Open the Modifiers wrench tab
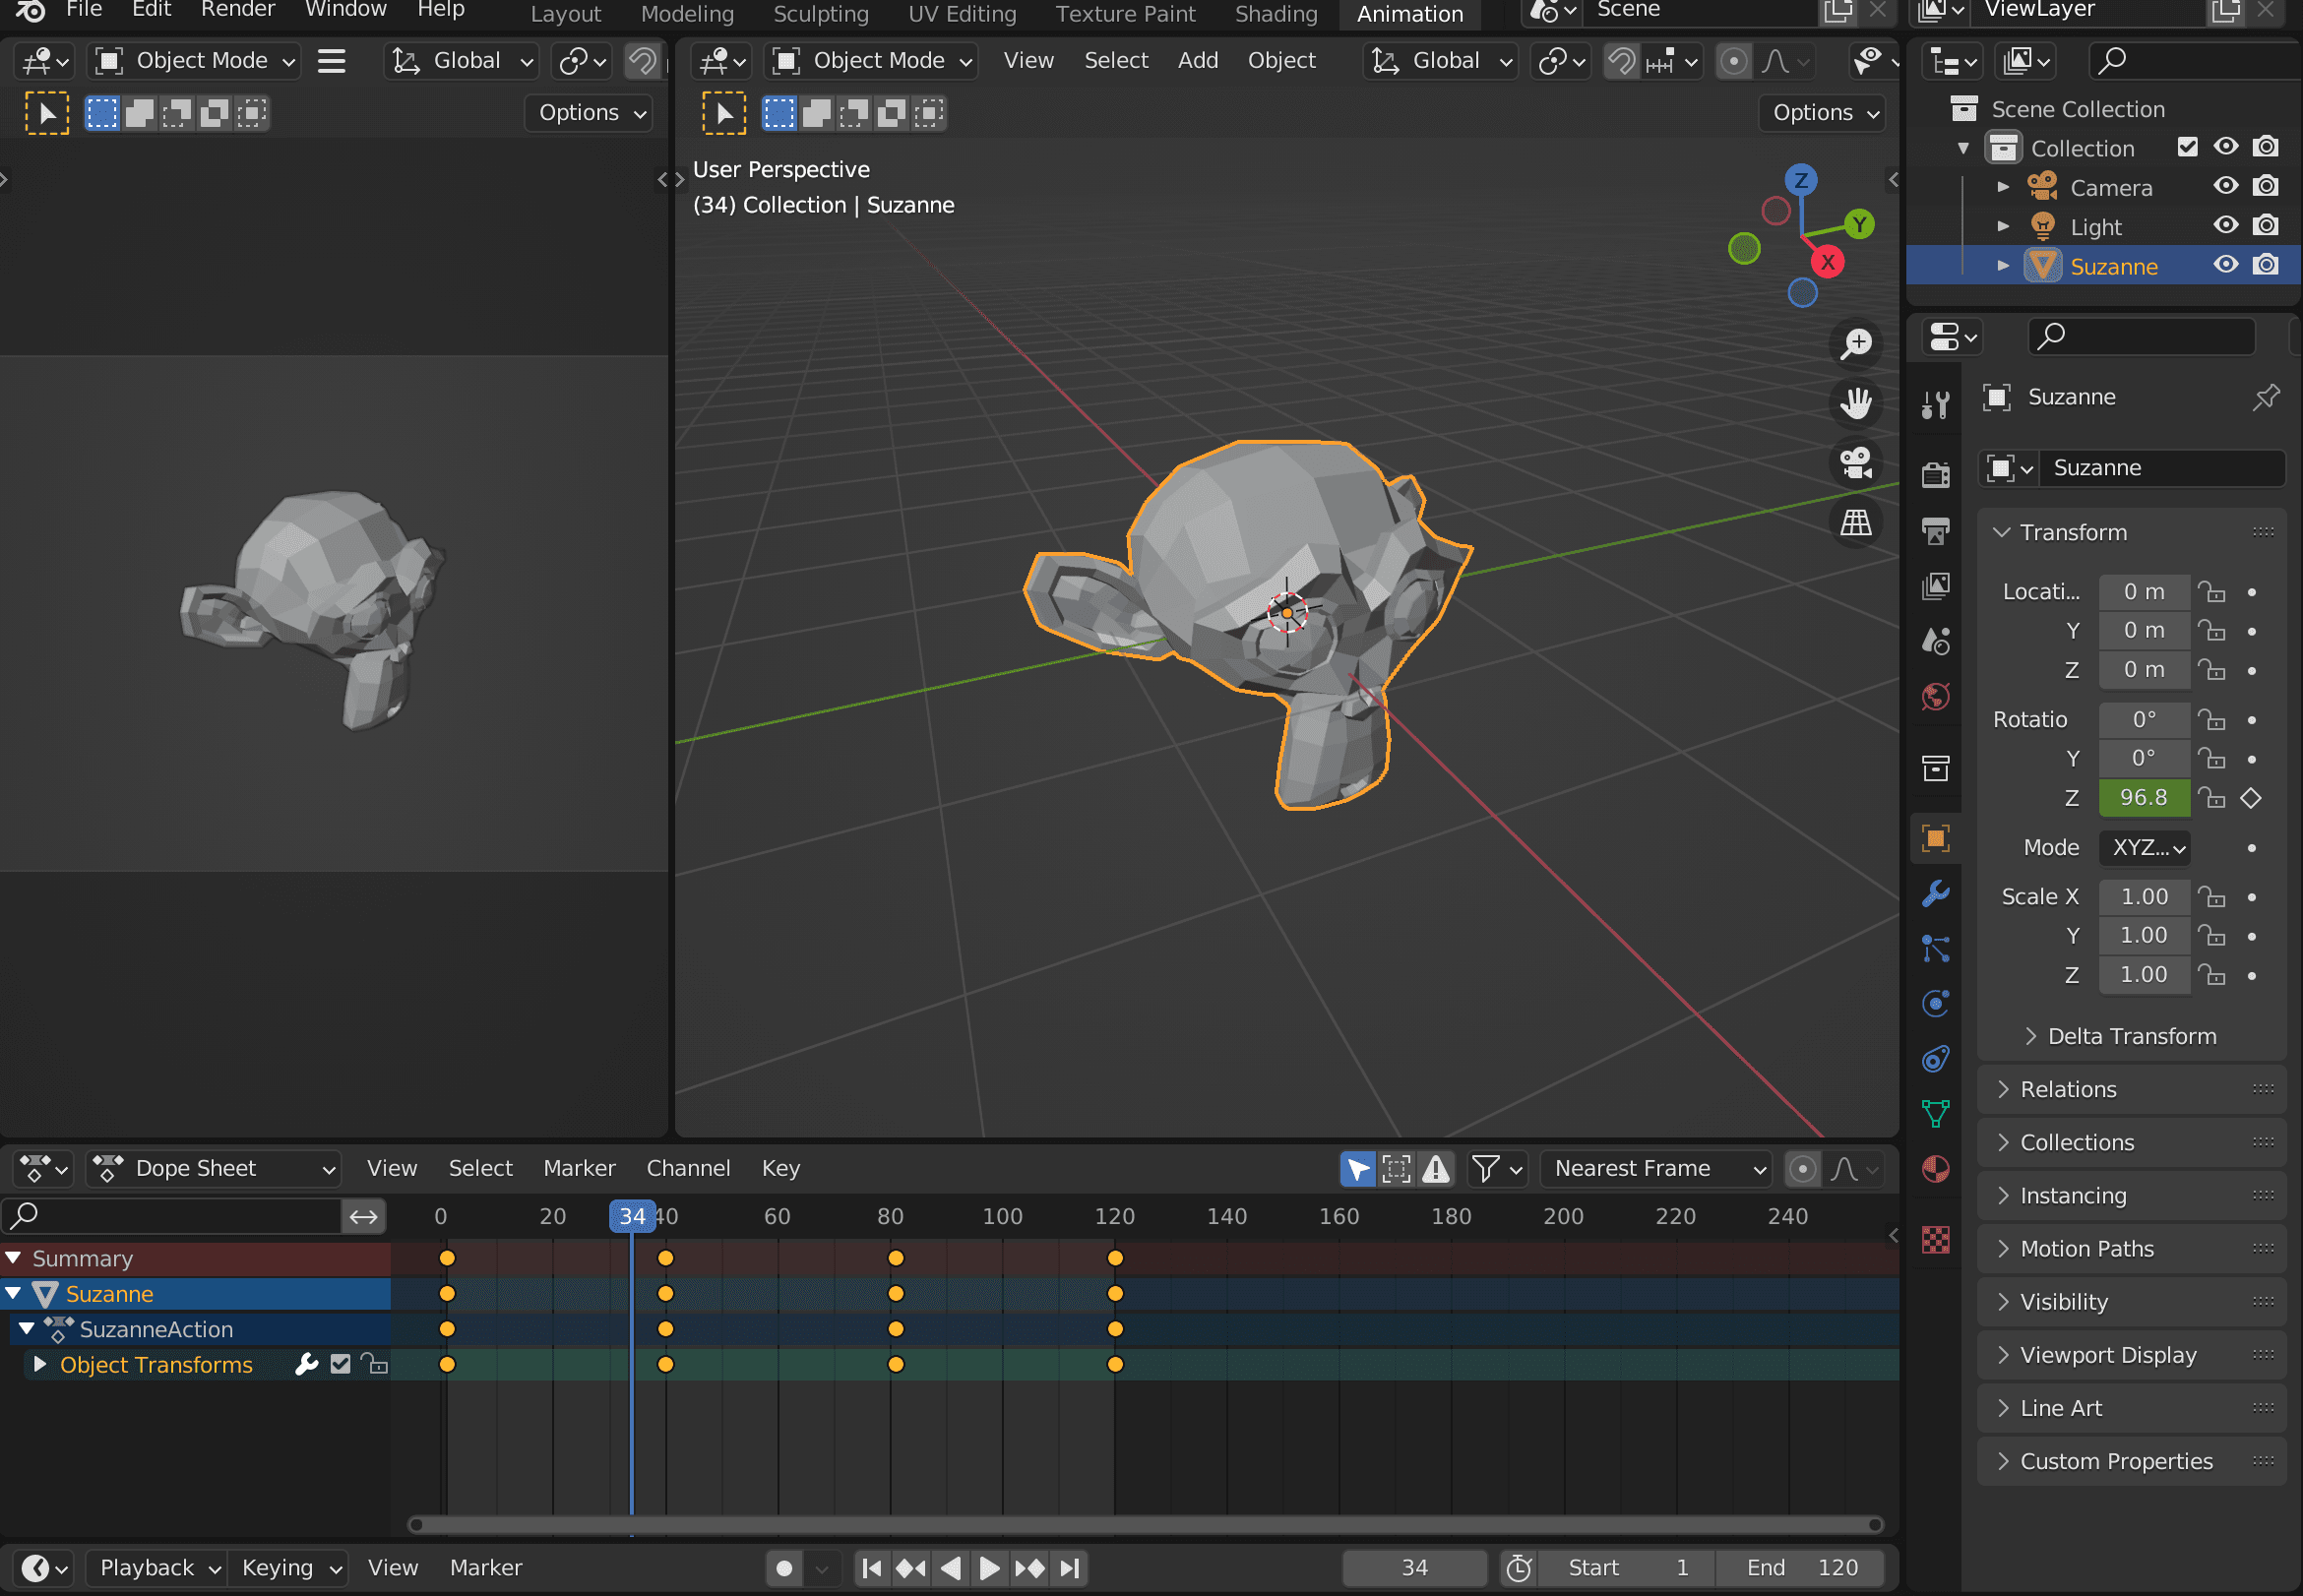Viewport: 2303px width, 1596px height. click(1935, 893)
